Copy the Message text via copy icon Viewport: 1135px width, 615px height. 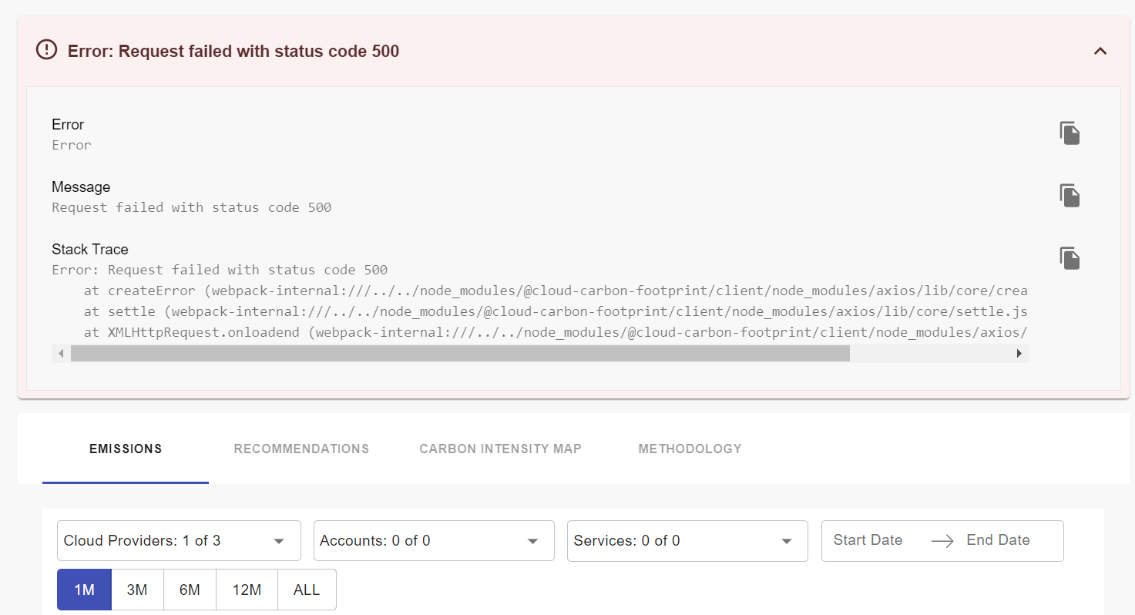coord(1070,195)
